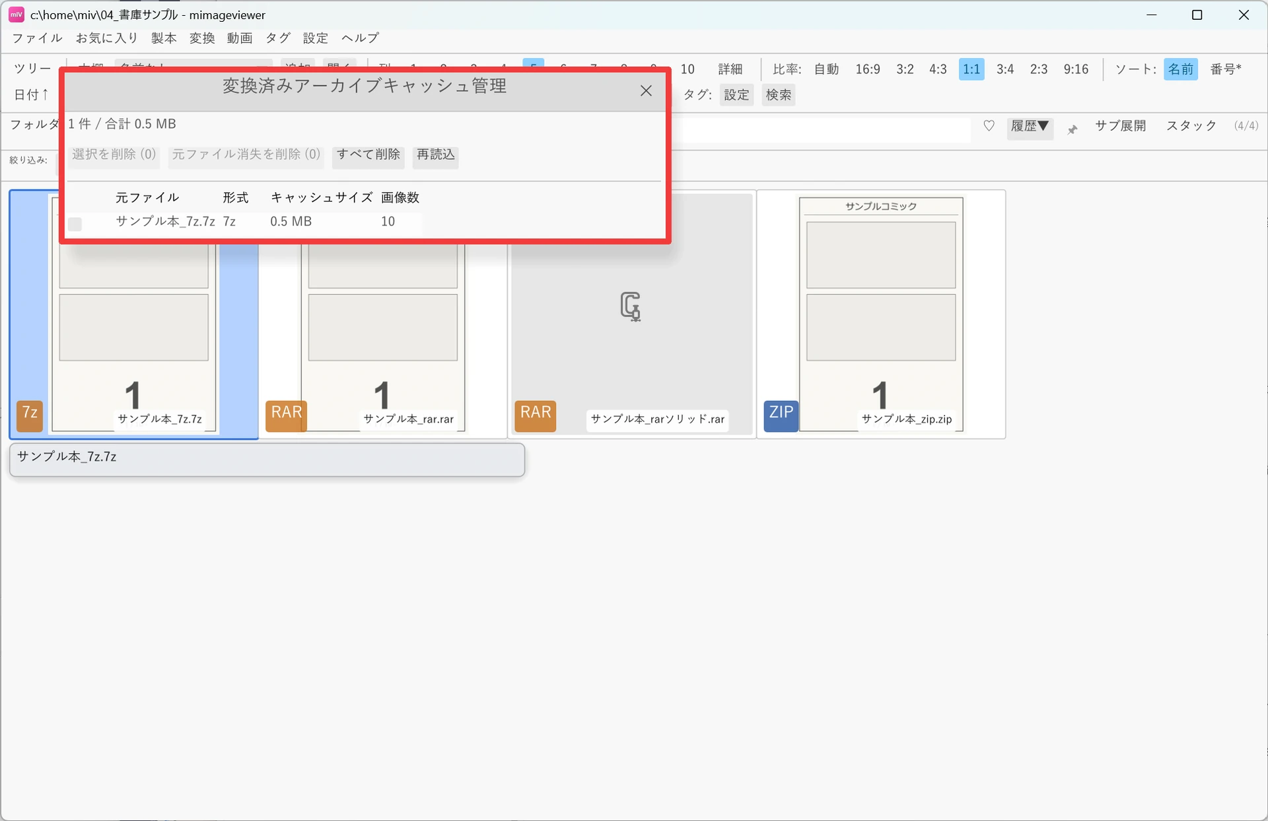Screen dimensions: 1268x821
Task: Open the 履歴 dropdown
Action: (1030, 126)
